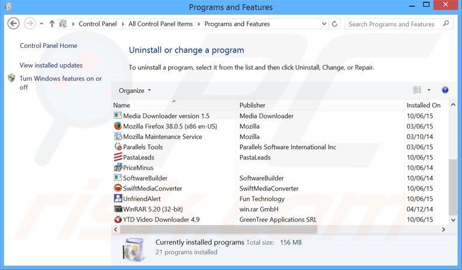Viewport: 462px width, 270px height.
Task: Click the Windows features shield icon
Action: 12,78
